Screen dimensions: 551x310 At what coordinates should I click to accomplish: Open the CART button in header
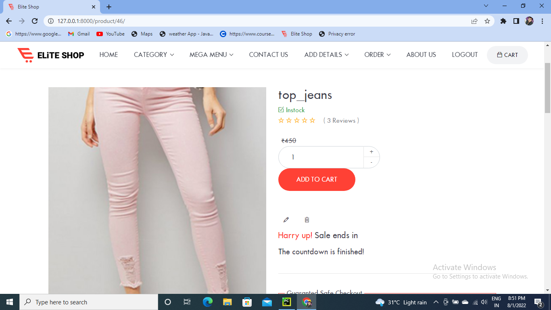tap(507, 55)
